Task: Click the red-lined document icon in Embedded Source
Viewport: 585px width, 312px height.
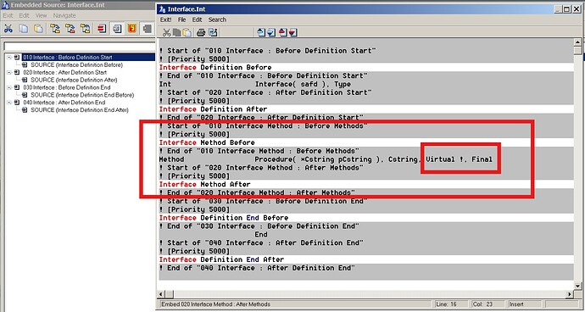Action: [x=102, y=28]
